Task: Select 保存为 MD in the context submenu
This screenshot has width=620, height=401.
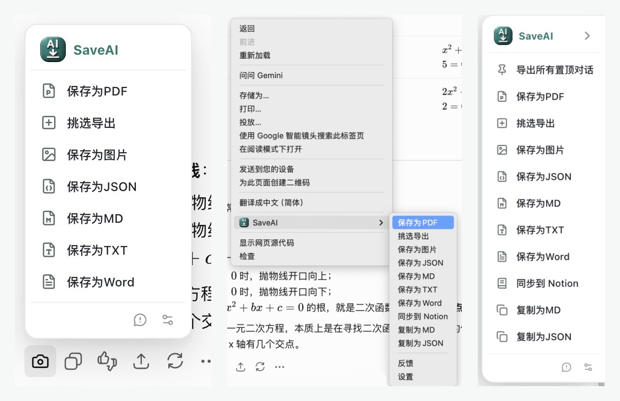Action: (416, 276)
